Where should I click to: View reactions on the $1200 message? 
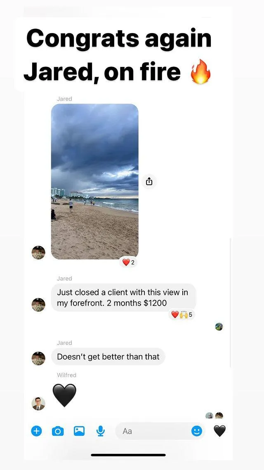coord(181,315)
